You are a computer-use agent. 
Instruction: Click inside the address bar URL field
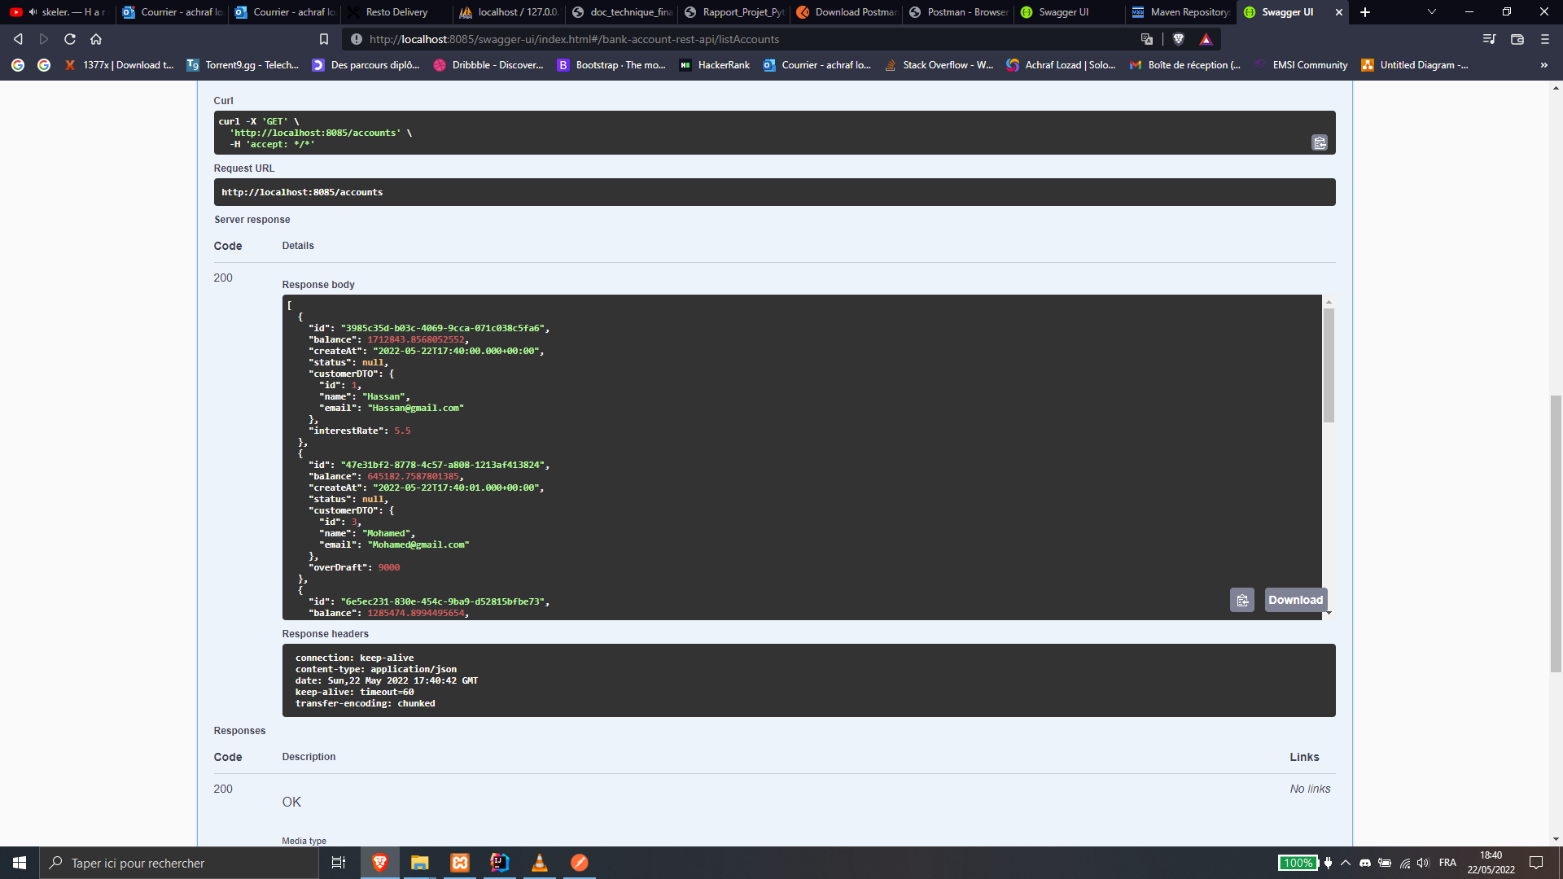pyautogui.click(x=570, y=38)
